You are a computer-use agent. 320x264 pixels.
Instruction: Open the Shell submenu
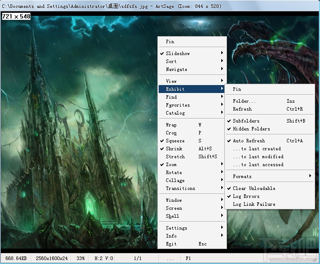(192, 216)
